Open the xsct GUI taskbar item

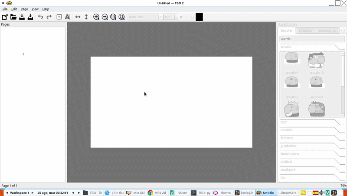pos(136,193)
